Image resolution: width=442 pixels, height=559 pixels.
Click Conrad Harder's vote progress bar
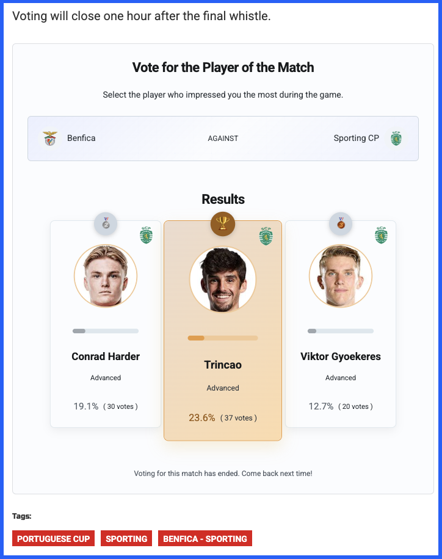[x=106, y=331]
